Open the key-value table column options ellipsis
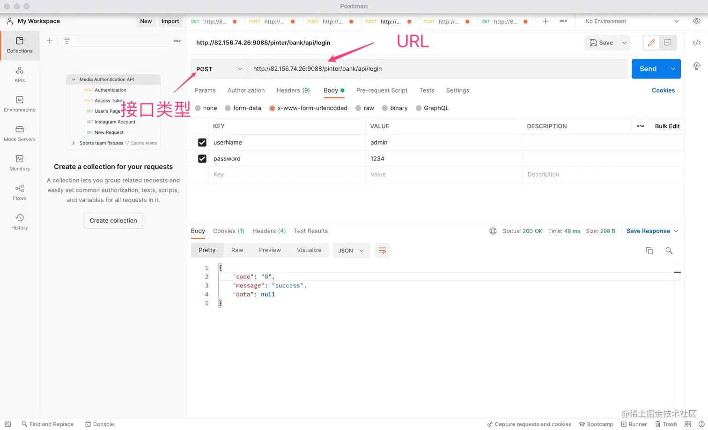Viewport: 708px width, 430px height. coord(641,126)
